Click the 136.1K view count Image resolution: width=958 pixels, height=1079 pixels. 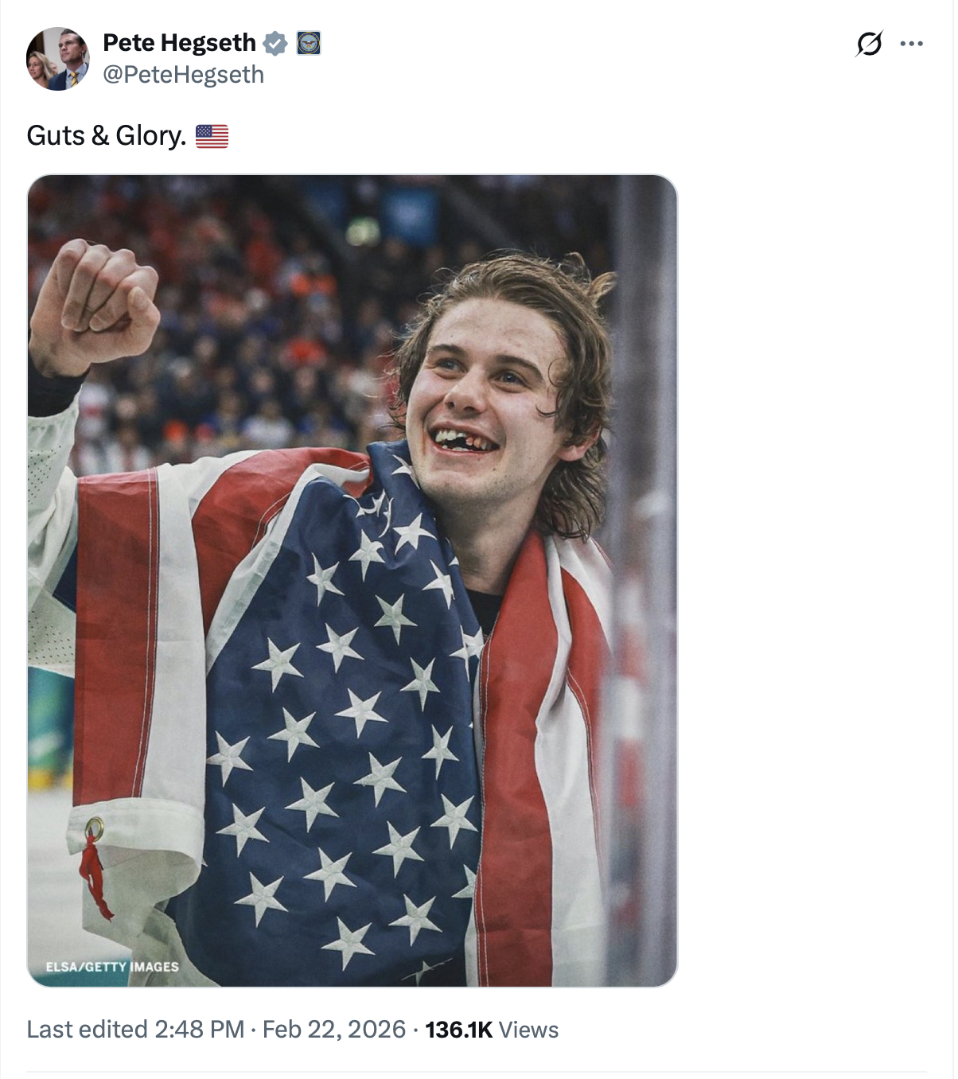(x=459, y=1030)
